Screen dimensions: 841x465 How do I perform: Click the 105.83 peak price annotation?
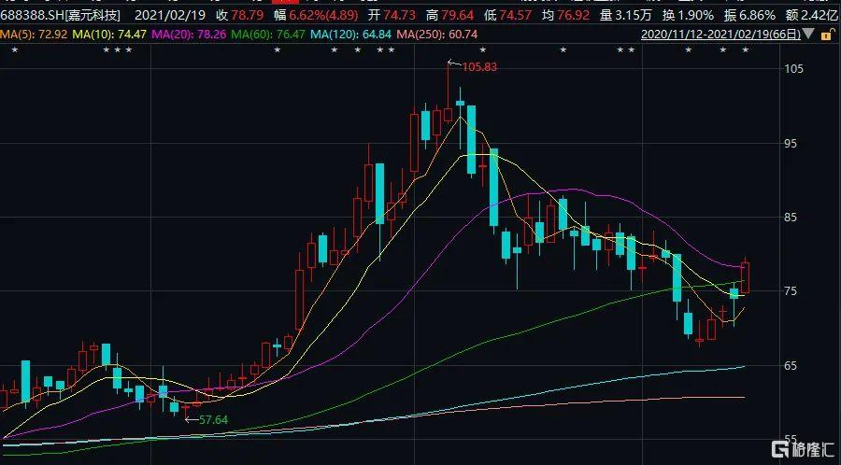coord(479,67)
